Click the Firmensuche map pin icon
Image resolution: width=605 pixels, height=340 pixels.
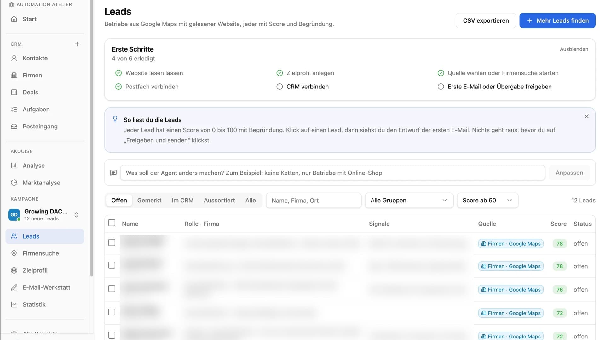[14, 253]
